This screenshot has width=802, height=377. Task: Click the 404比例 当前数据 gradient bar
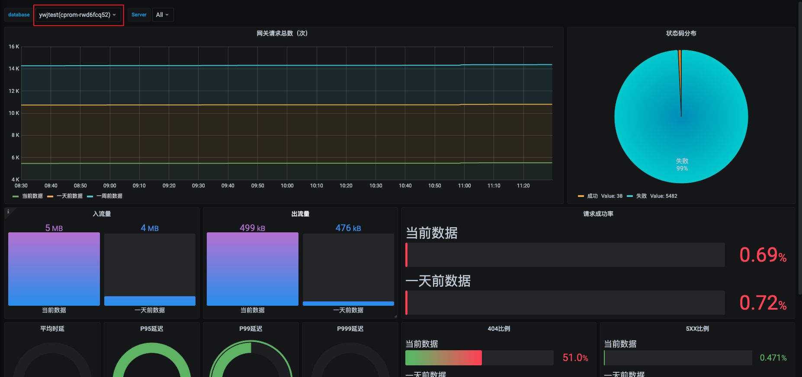pos(443,358)
